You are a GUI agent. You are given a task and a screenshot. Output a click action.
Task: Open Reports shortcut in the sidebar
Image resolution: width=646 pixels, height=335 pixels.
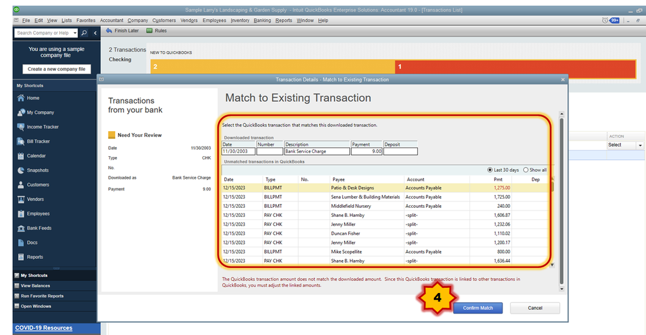tap(30, 257)
